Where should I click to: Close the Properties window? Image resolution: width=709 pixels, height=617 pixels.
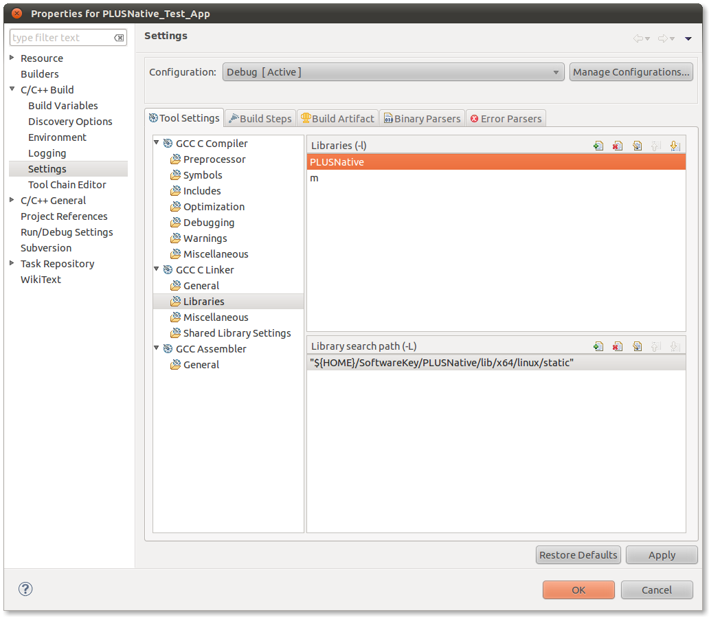[16, 13]
